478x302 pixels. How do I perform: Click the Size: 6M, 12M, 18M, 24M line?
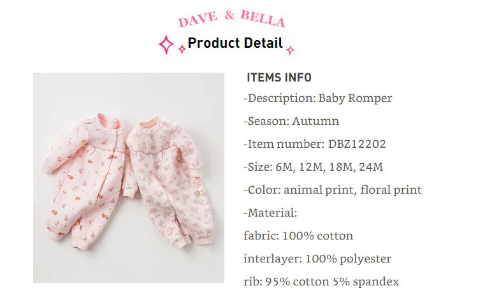point(313,167)
